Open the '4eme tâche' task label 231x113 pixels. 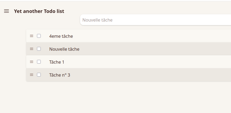click(61, 36)
